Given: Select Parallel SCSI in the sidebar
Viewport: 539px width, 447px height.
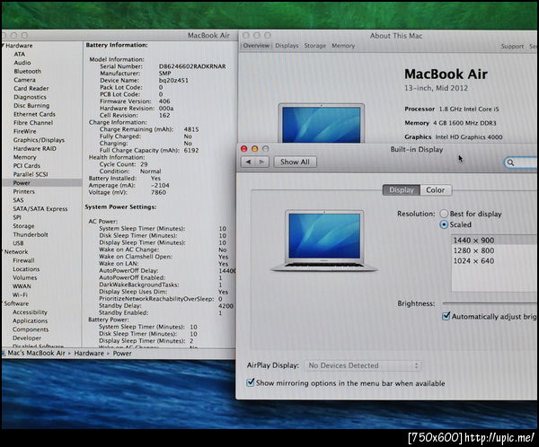Looking at the screenshot, I should 31,174.
